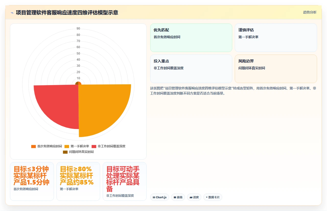Select the 风险边界 card

276,69
